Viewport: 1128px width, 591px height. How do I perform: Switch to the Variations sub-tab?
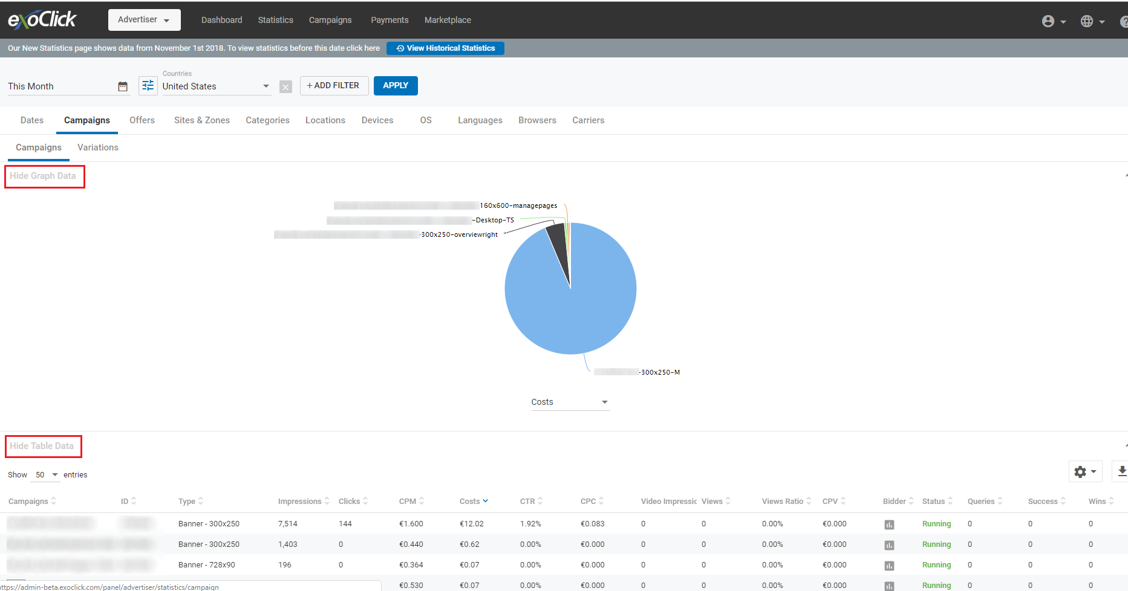98,147
